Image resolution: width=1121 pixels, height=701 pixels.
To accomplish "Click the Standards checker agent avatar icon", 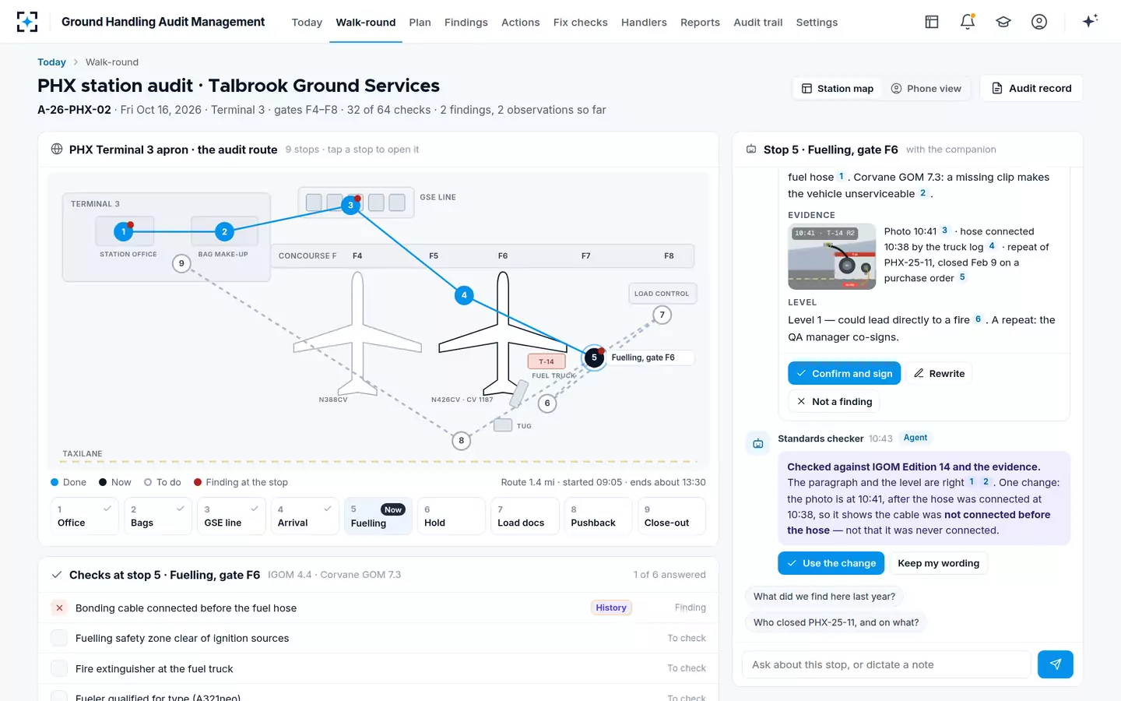I will coord(758,443).
